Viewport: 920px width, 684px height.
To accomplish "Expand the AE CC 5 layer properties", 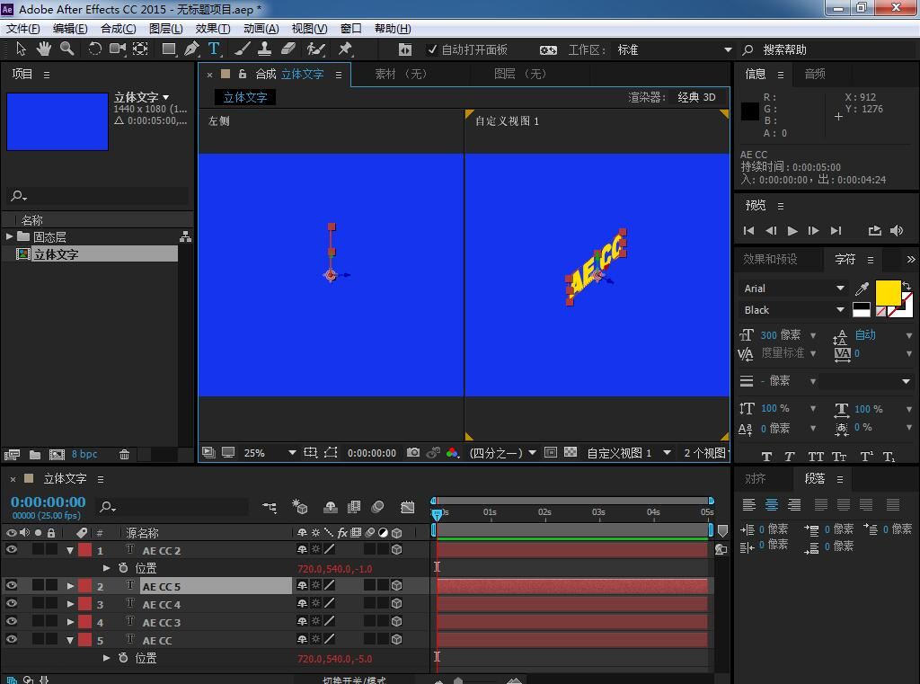I will (x=70, y=586).
